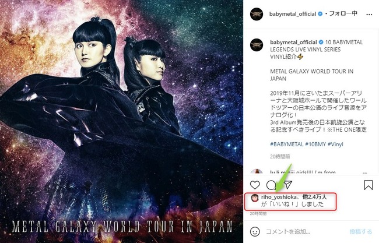Save the post with the bookmark icon

368,185
